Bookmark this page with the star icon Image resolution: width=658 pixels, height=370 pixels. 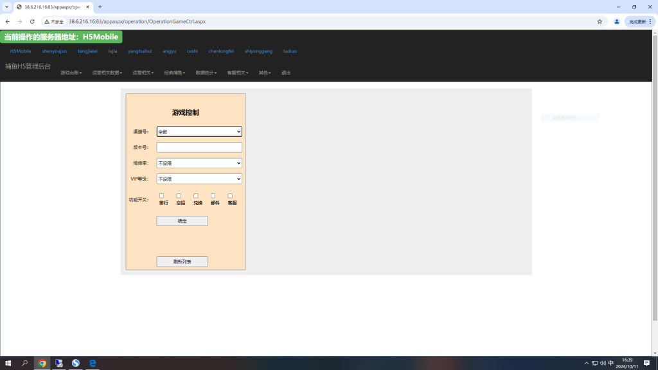(600, 21)
